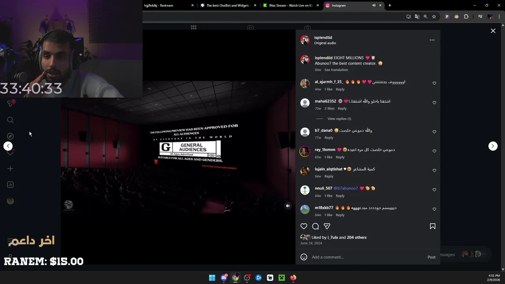Go to the next post arrow
Screen dimensions: 505x284
(x=493, y=146)
